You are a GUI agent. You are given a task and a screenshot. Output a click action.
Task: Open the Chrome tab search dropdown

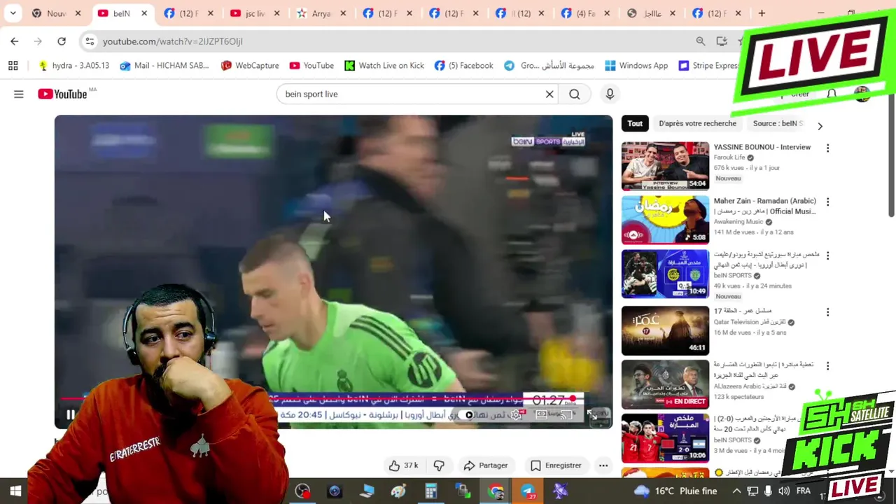13,13
